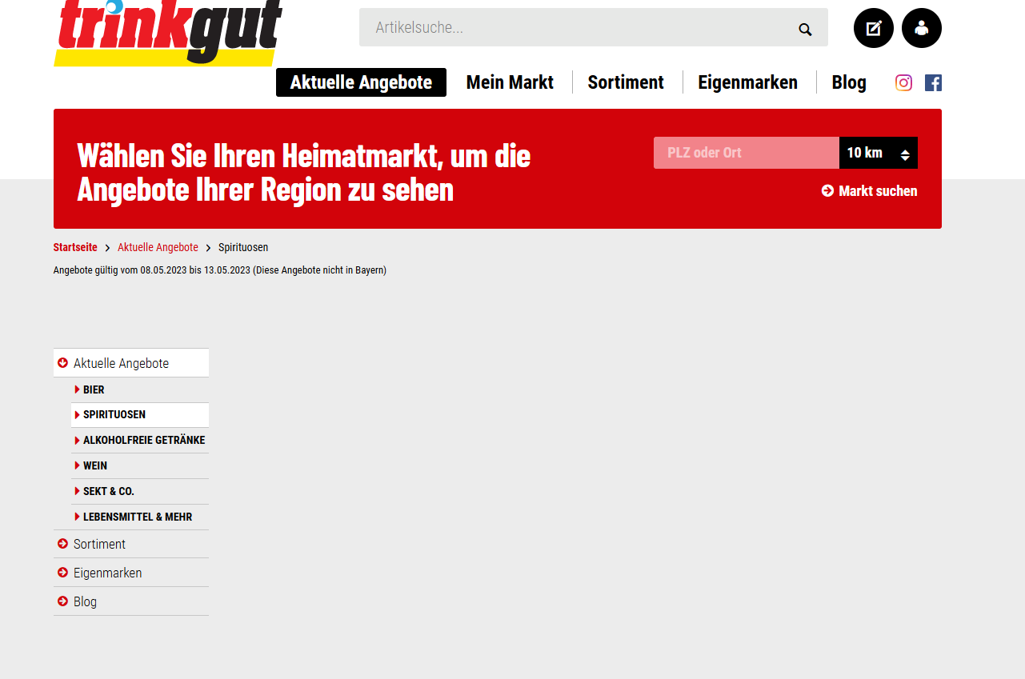Click the trinkgut logo
Screen dimensions: 1025x679
pos(168,32)
